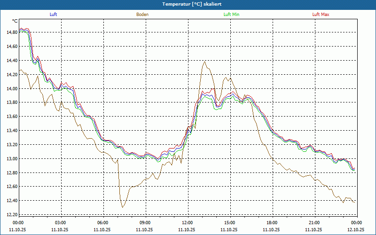Select the "Luft Max" legend entry

321,15
